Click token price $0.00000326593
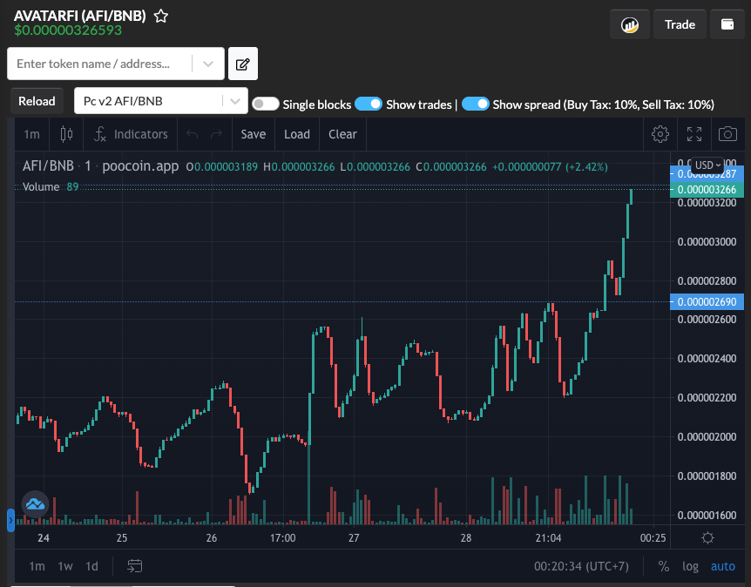The image size is (751, 587). click(x=68, y=30)
